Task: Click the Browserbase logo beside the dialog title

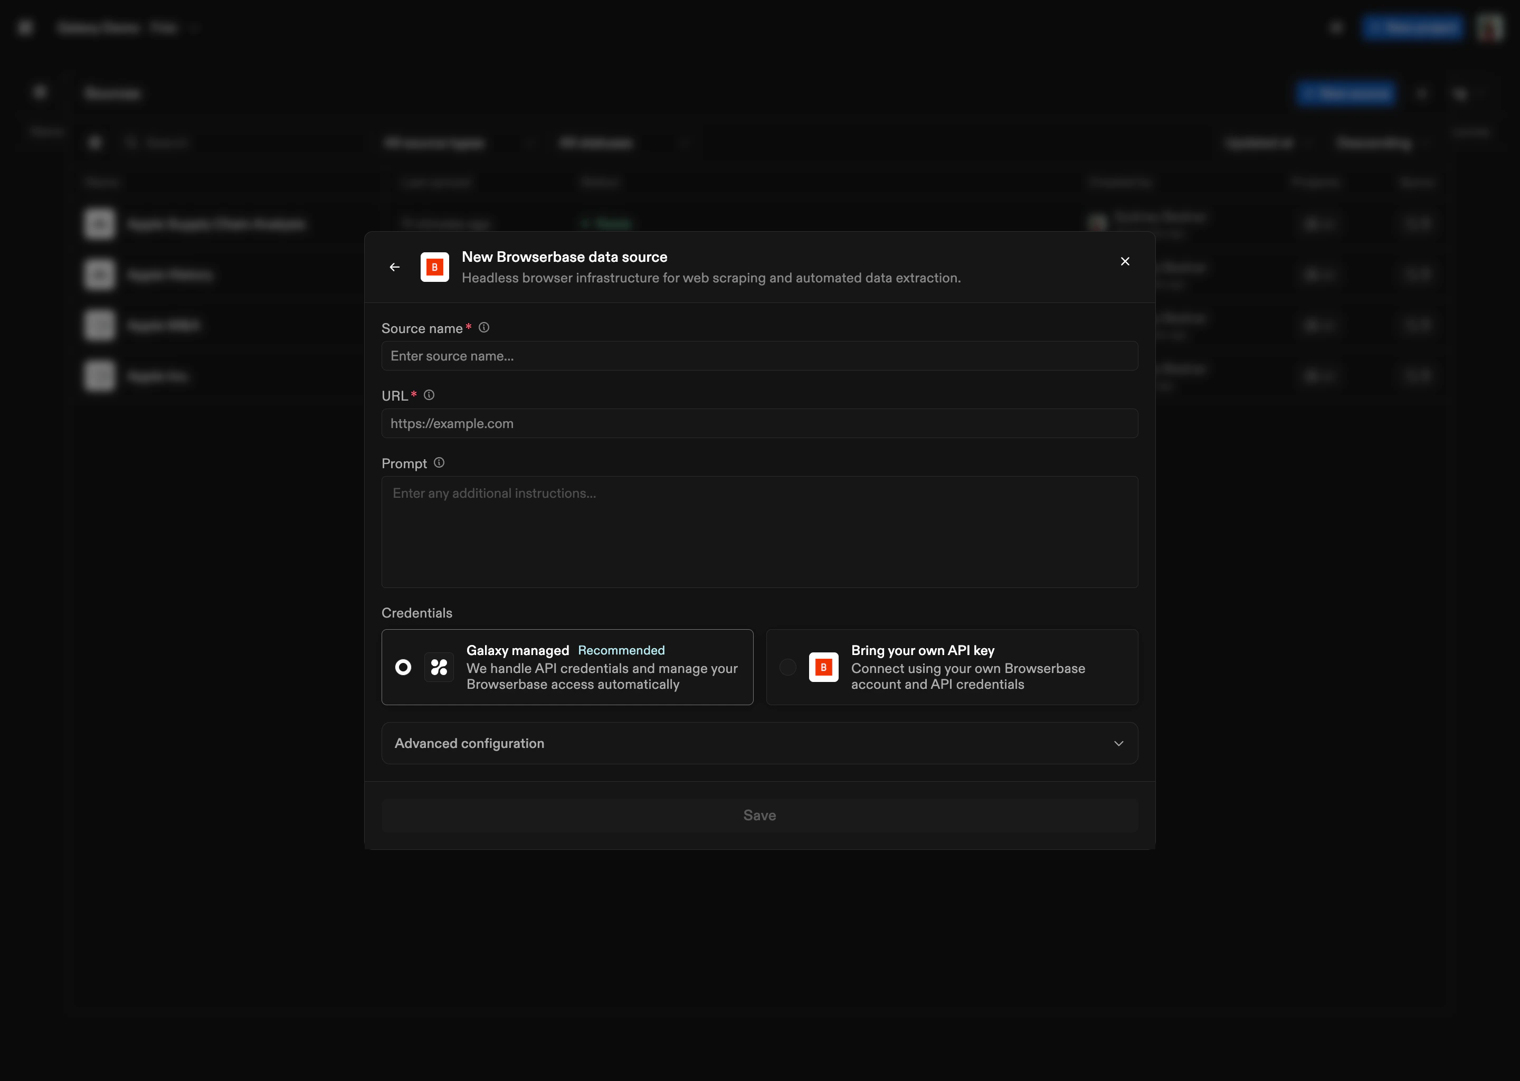Action: (434, 267)
